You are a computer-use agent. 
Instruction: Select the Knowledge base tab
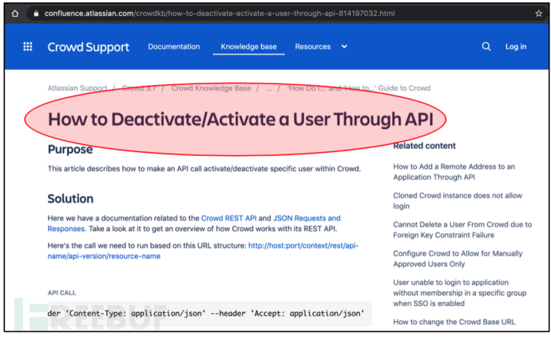click(249, 47)
